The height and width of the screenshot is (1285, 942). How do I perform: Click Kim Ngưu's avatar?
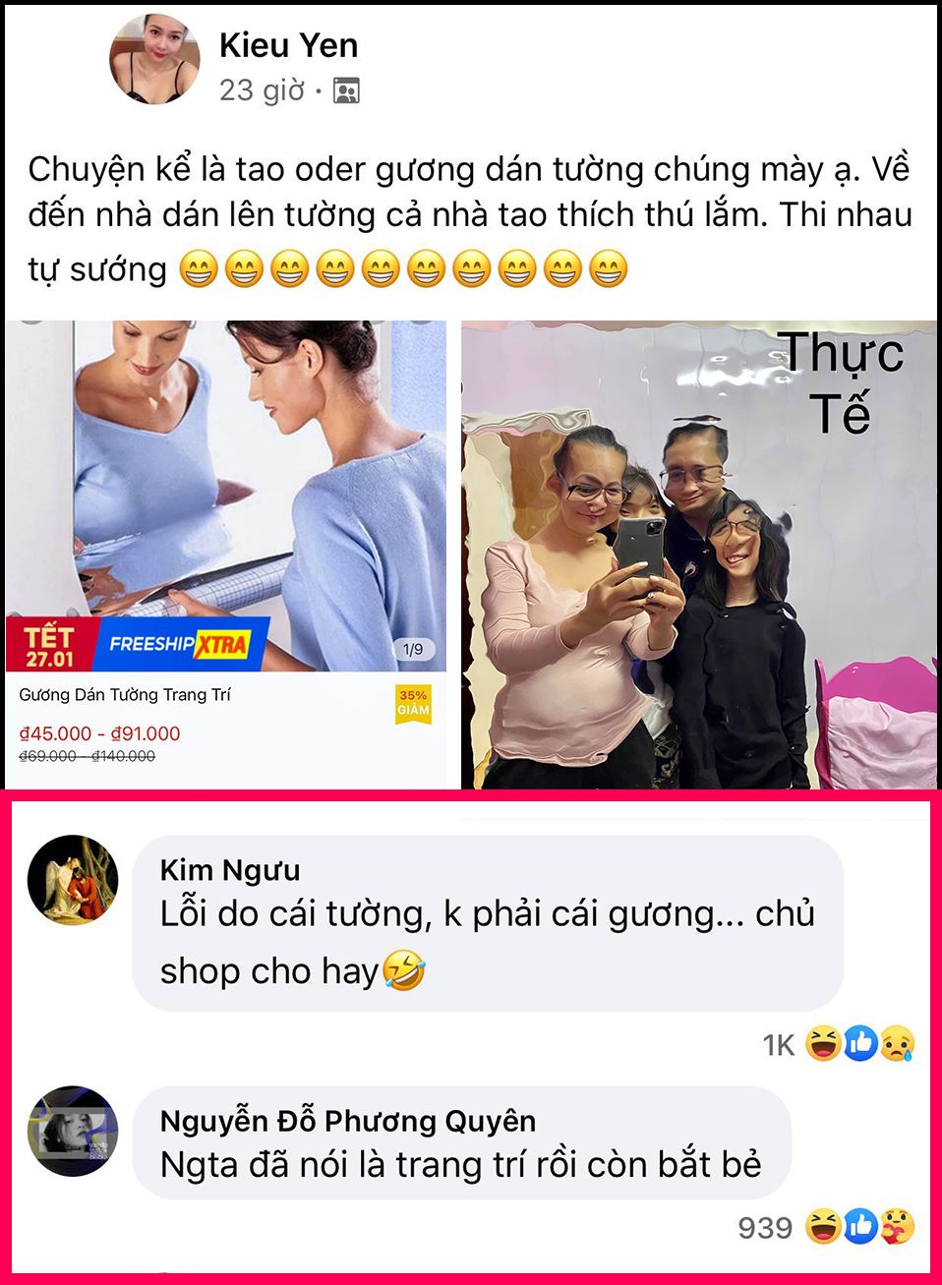click(73, 880)
